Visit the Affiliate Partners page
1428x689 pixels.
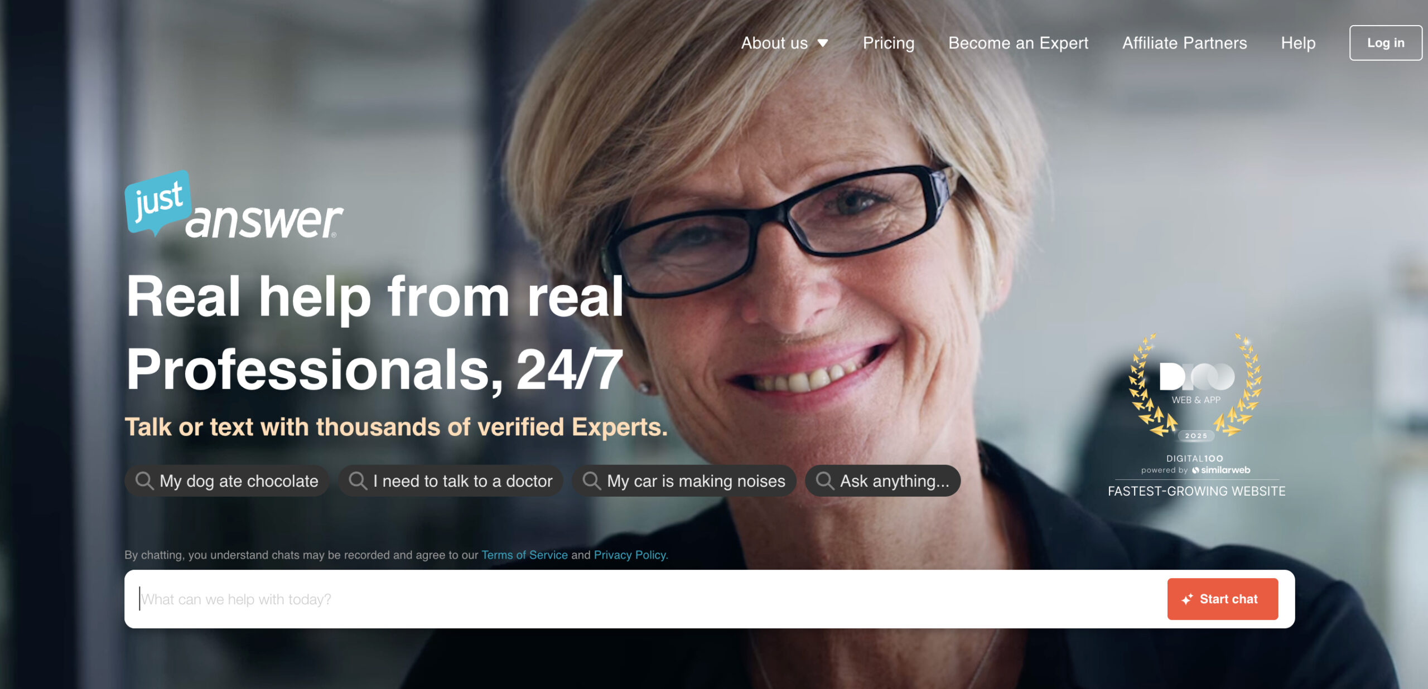(x=1184, y=43)
